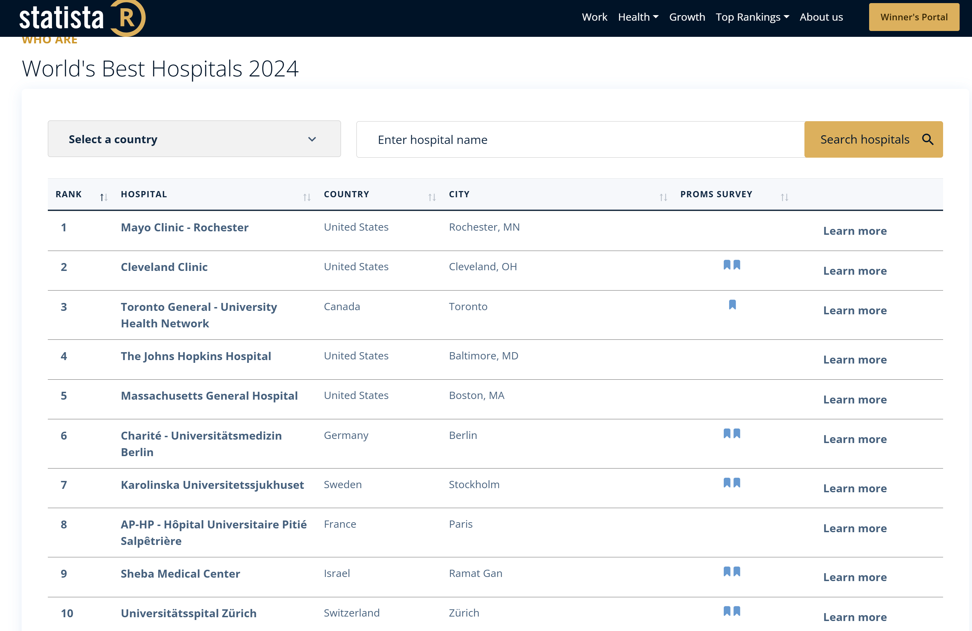Viewport: 972px width, 631px height.
Task: Sort table by City column arrows
Action: click(663, 197)
